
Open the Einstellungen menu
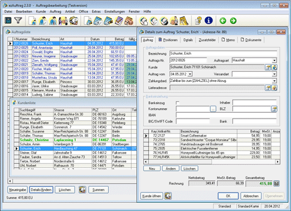click(x=115, y=12)
